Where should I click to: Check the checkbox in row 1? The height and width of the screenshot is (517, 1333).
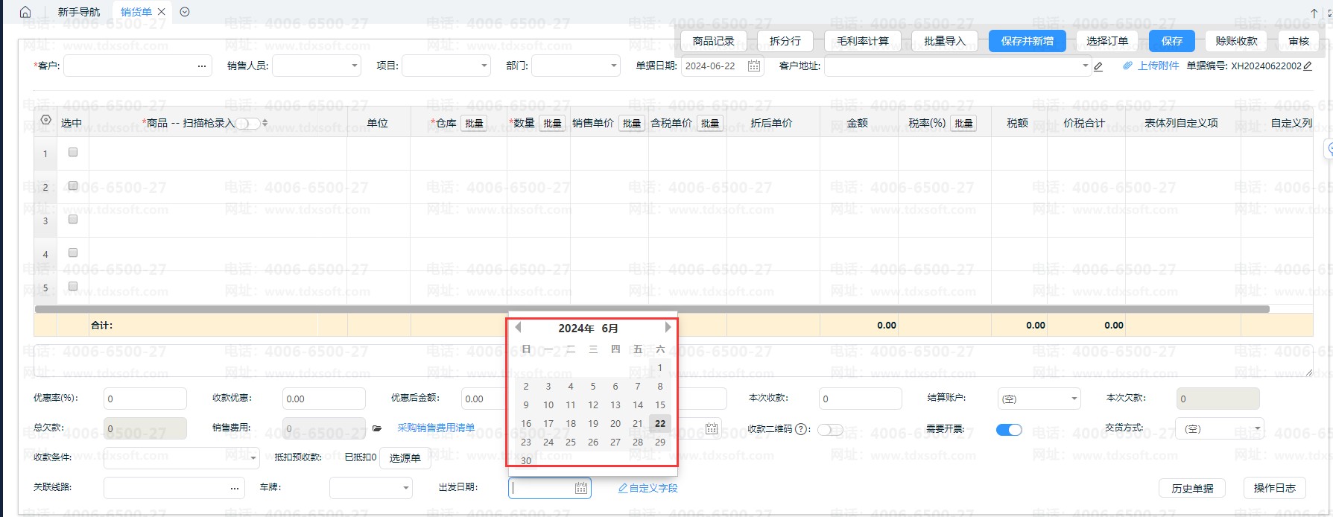coord(73,152)
